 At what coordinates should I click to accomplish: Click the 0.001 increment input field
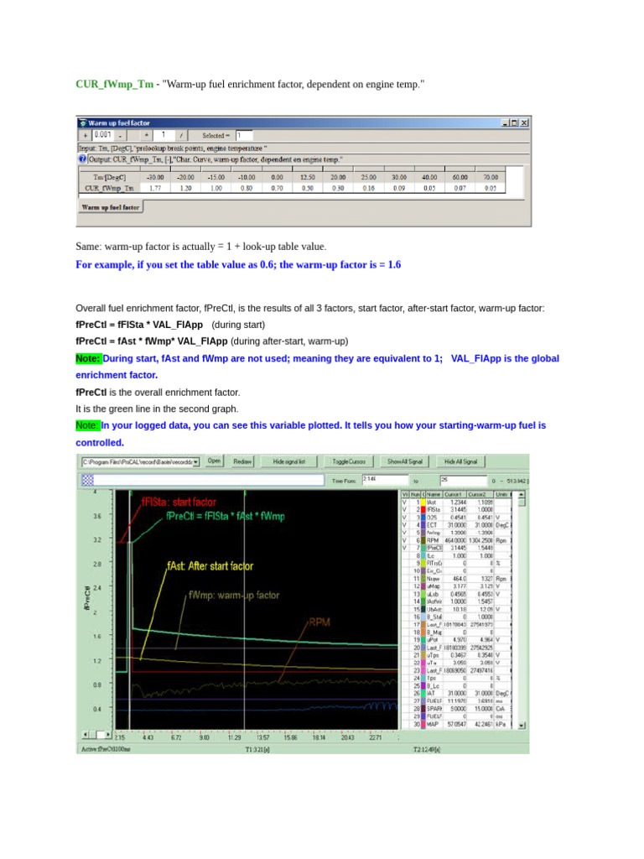102,135
